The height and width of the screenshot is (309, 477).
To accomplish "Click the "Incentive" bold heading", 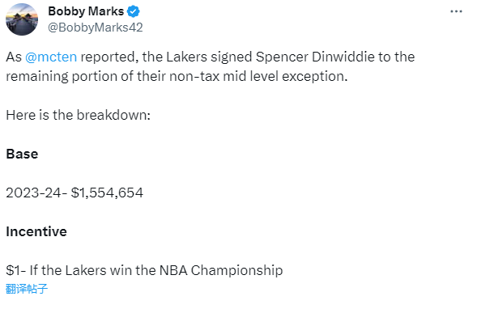I will 36,231.
